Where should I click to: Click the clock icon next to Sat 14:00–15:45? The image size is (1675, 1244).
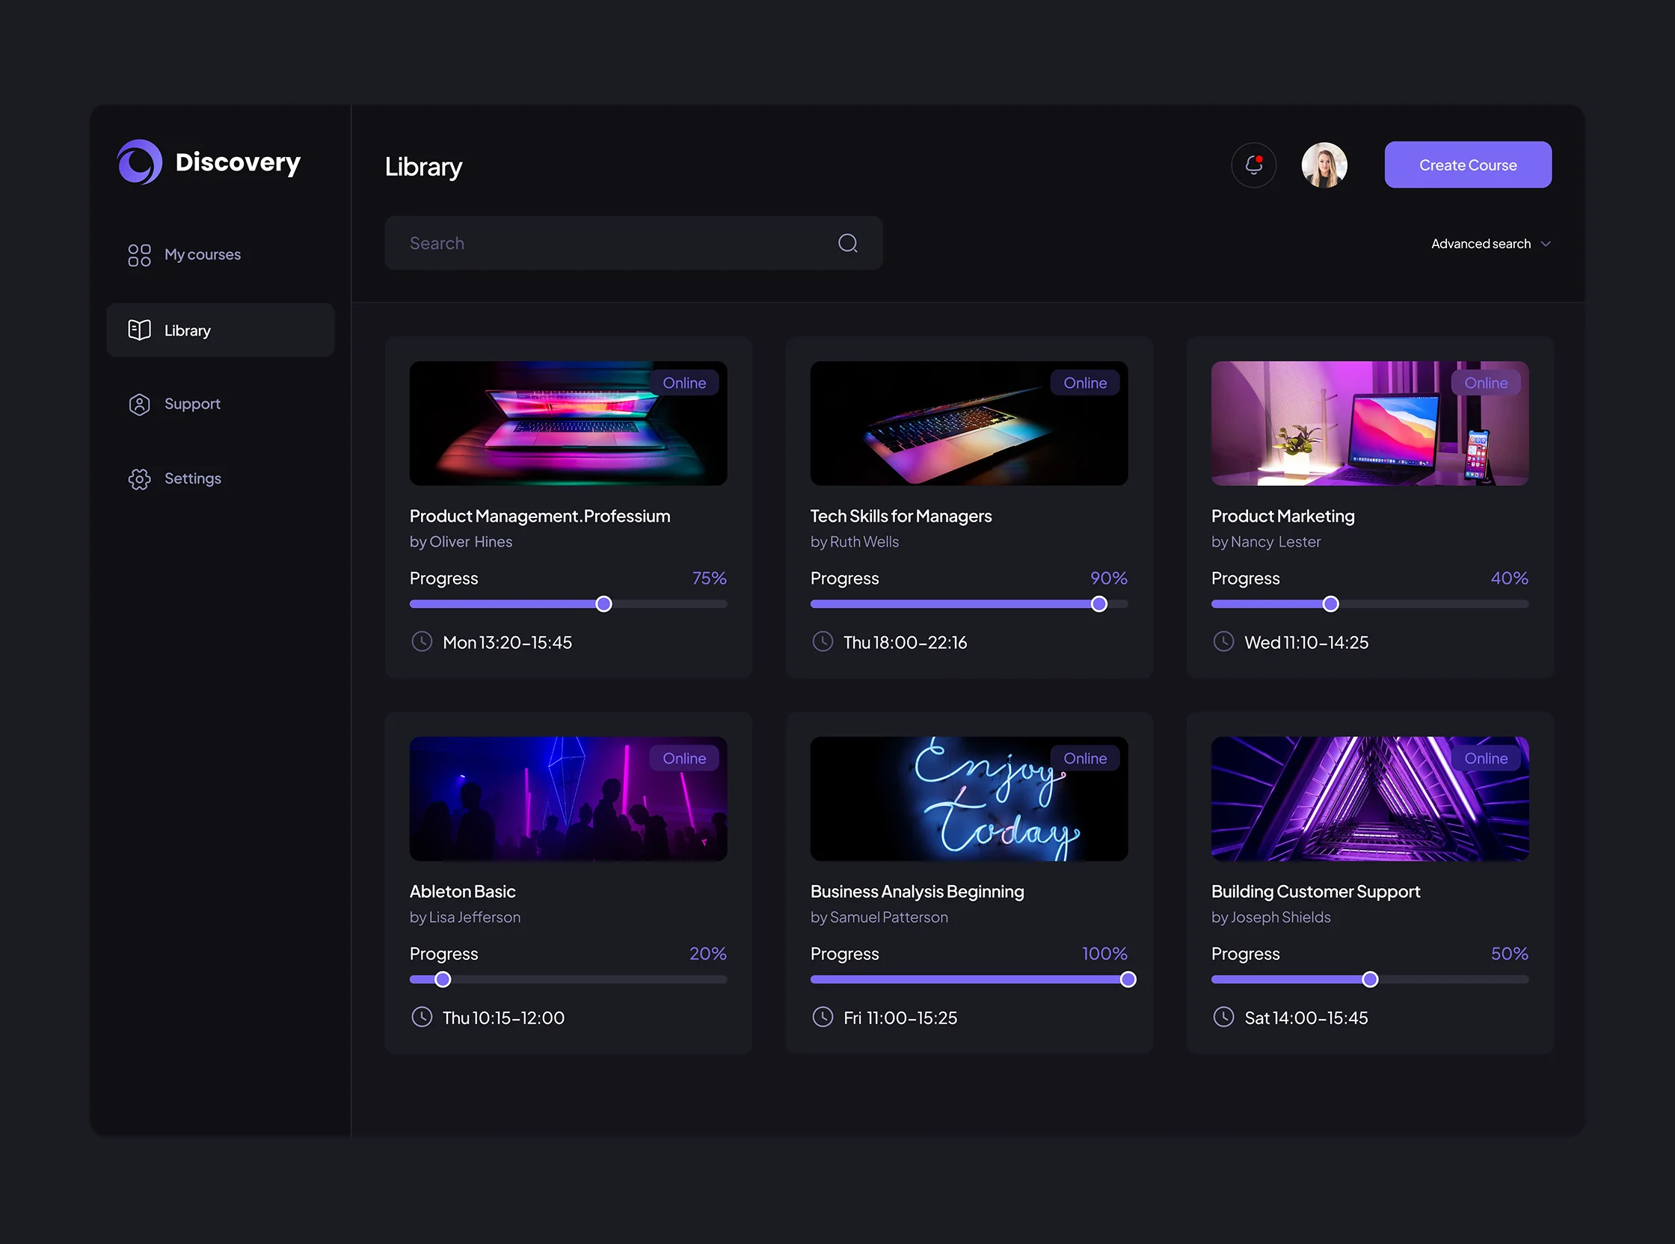(1224, 1017)
